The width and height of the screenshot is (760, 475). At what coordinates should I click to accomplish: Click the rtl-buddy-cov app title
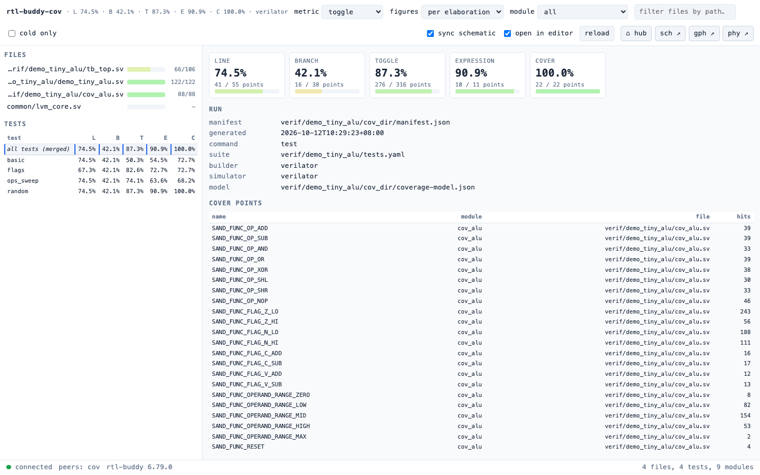34,12
